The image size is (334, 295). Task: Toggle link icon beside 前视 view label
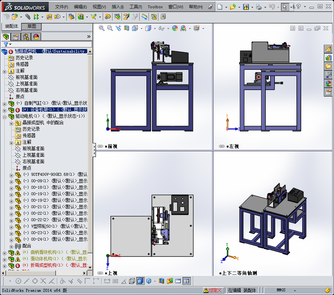(100, 146)
